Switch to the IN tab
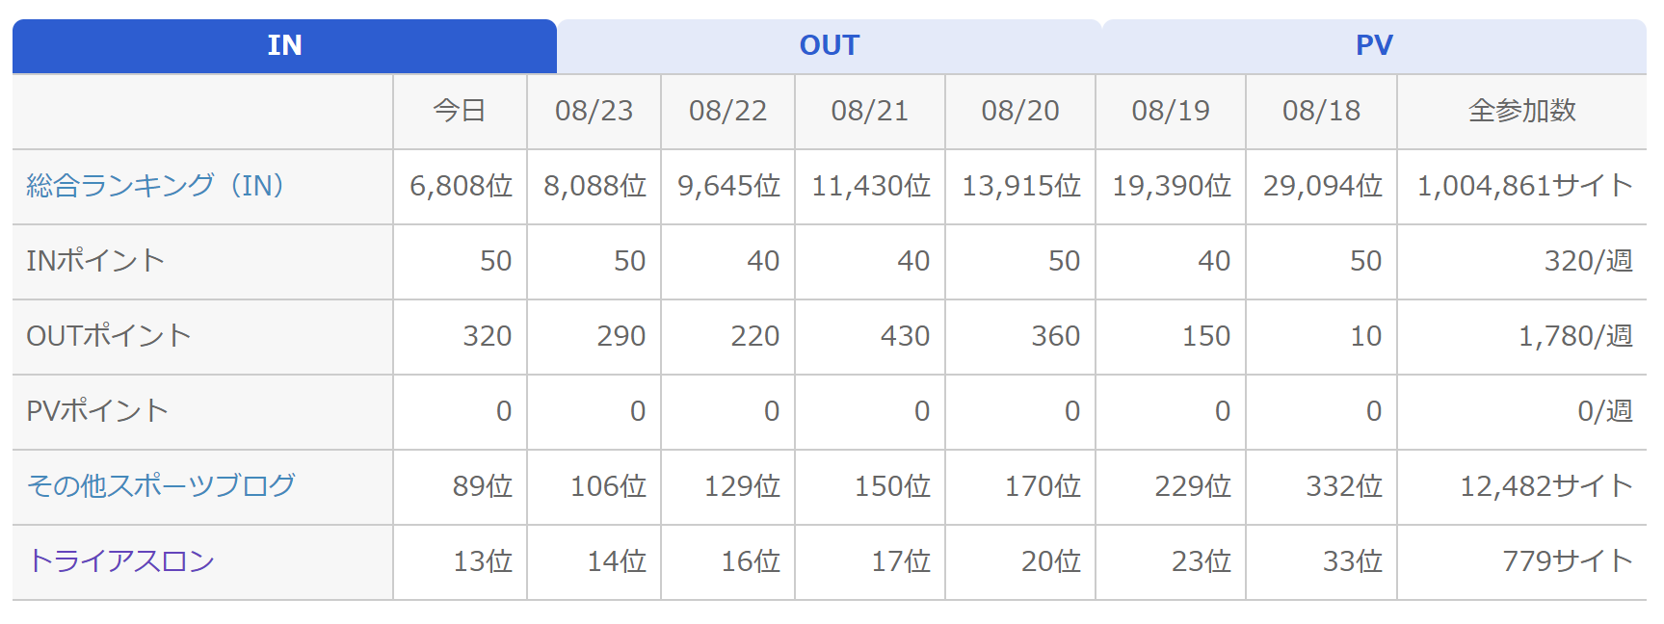This screenshot has height=624, width=1664. tap(284, 45)
